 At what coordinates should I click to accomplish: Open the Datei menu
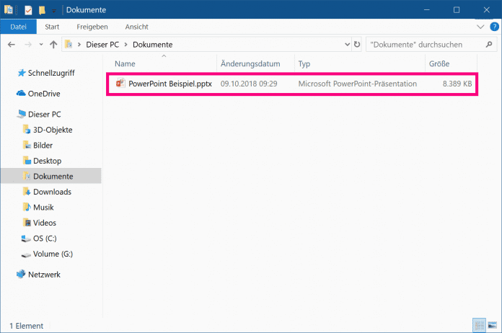(18, 27)
